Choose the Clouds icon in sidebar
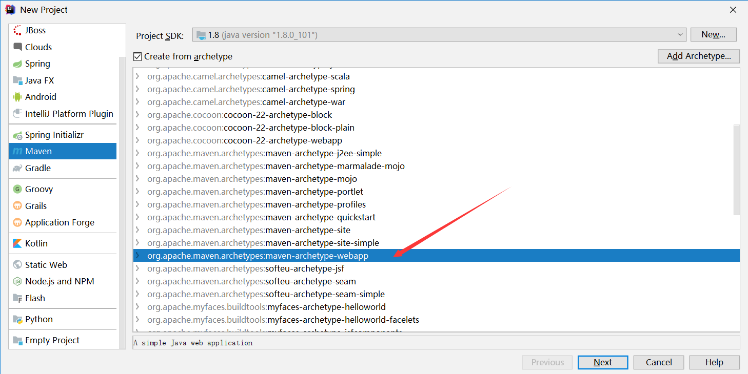Viewport: 748px width, 374px height. (17, 47)
